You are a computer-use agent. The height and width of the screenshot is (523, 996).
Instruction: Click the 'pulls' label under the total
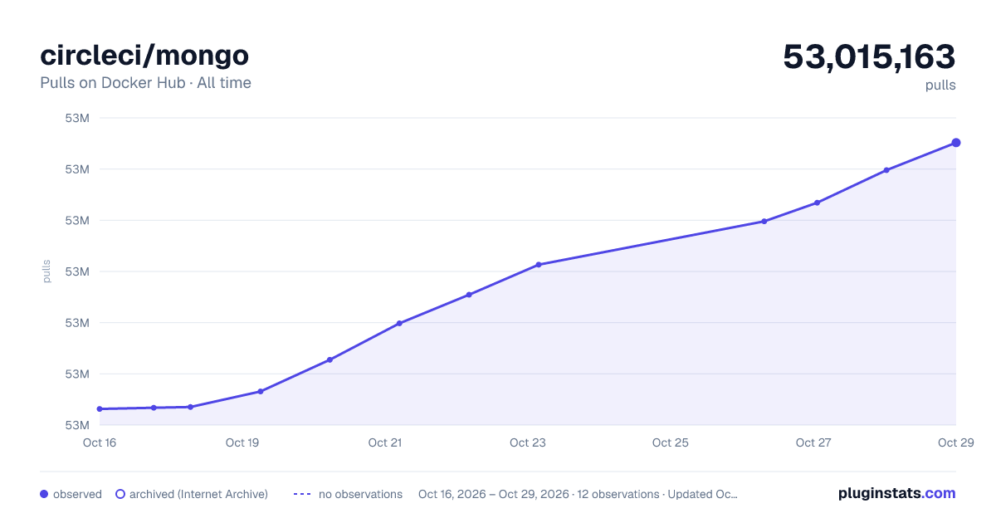(940, 85)
